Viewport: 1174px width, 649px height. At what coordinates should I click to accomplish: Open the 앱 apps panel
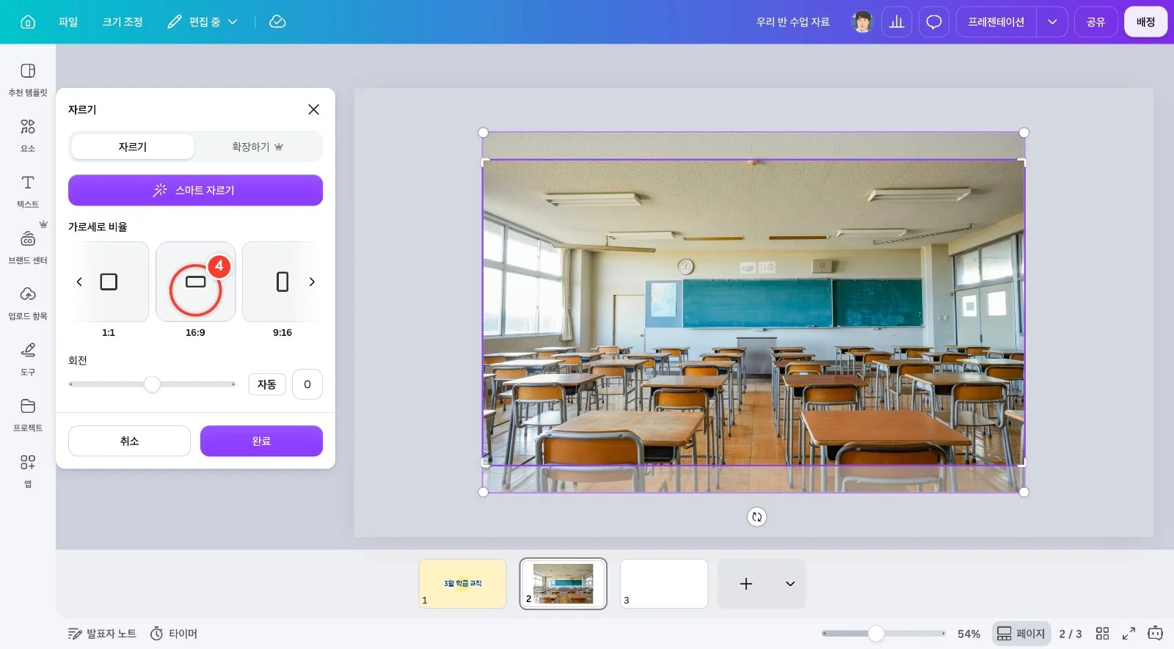(x=28, y=470)
